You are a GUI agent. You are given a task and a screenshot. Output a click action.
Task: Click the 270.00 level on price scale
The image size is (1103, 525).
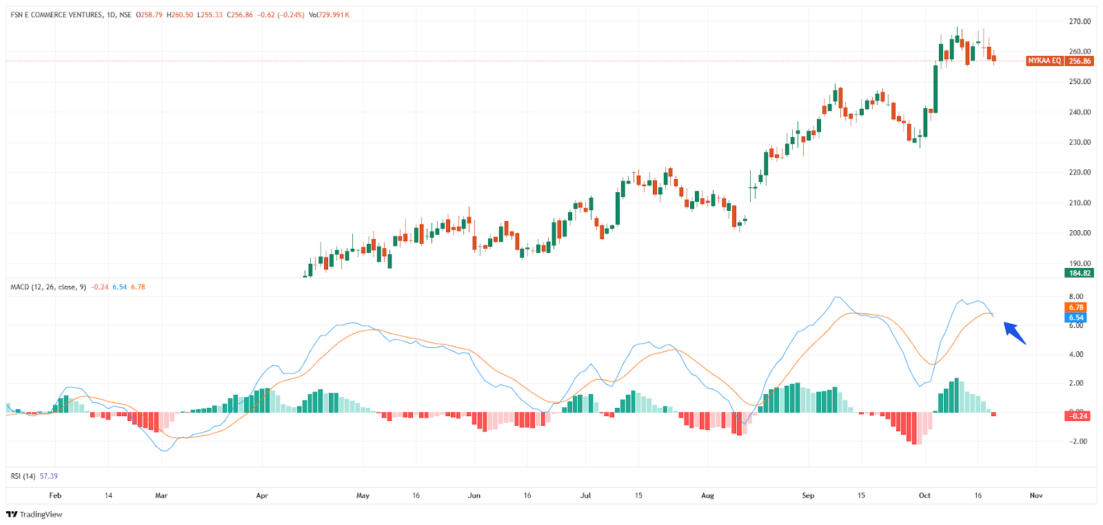coord(1080,21)
